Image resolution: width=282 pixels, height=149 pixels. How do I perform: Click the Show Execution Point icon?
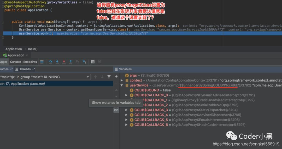[x=42, y=62]
